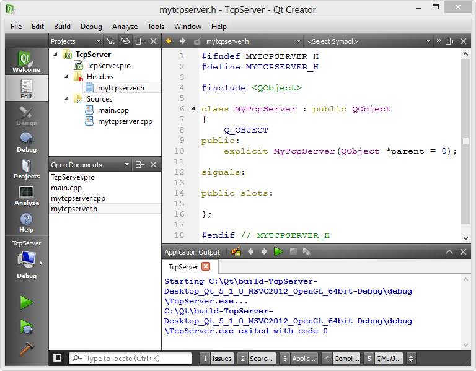The width and height of the screenshot is (476, 371).
Task: Close the Open Documents panel
Action: [154, 164]
